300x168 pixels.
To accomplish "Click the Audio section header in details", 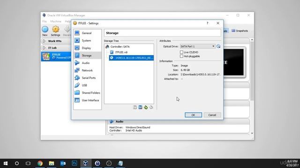I will click(178, 121).
